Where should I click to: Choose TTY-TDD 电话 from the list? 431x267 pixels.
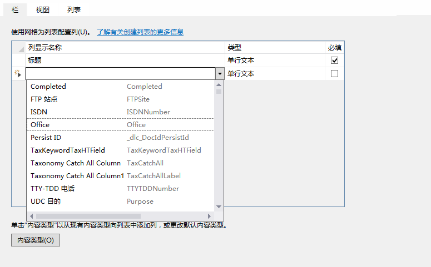point(120,189)
